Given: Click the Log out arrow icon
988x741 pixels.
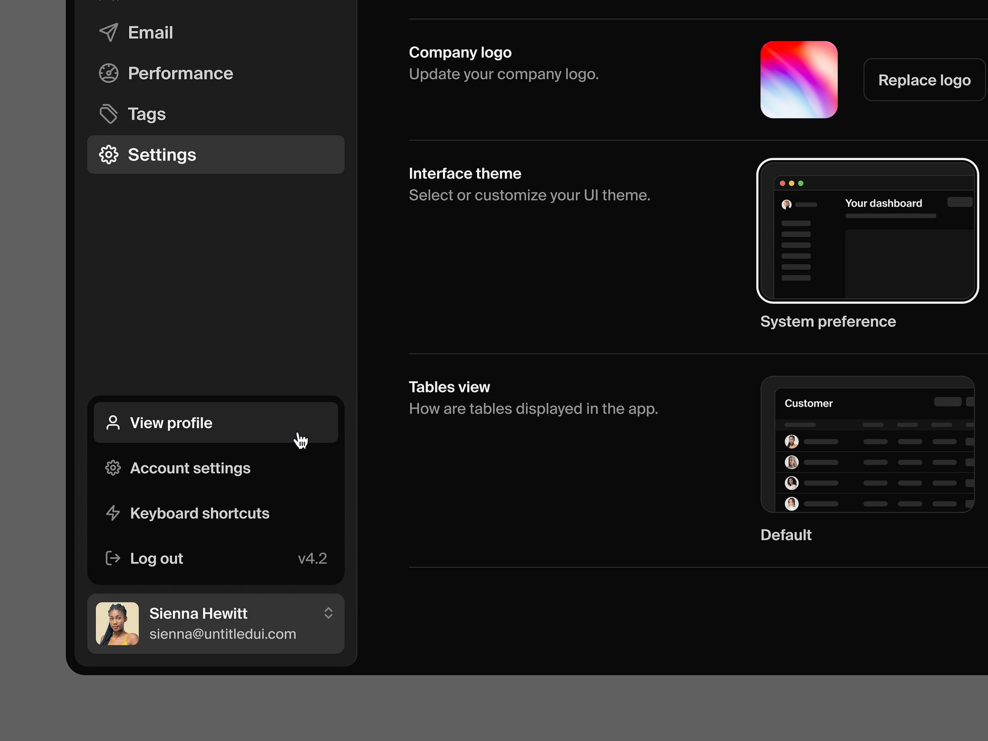Looking at the screenshot, I should coord(114,558).
